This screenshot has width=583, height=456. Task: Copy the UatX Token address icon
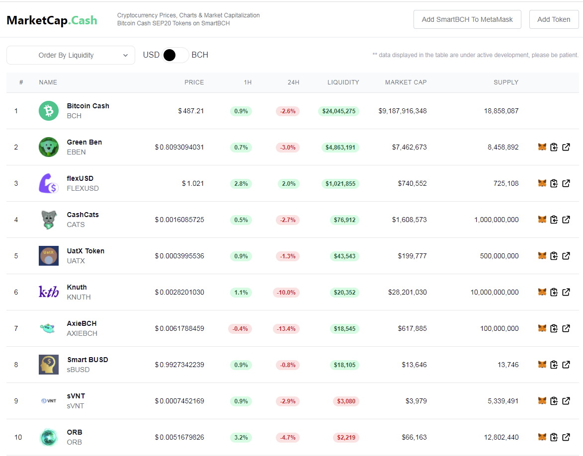click(x=554, y=256)
